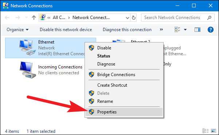
Task: Click the change view layout icon
Action: point(177,30)
